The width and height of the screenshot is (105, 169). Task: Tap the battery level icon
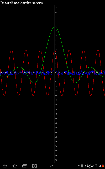tap(103, 166)
